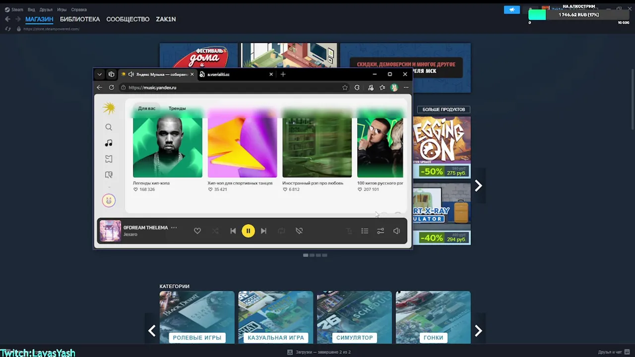
Task: Reload the music.yandex.ru page
Action: [111, 87]
